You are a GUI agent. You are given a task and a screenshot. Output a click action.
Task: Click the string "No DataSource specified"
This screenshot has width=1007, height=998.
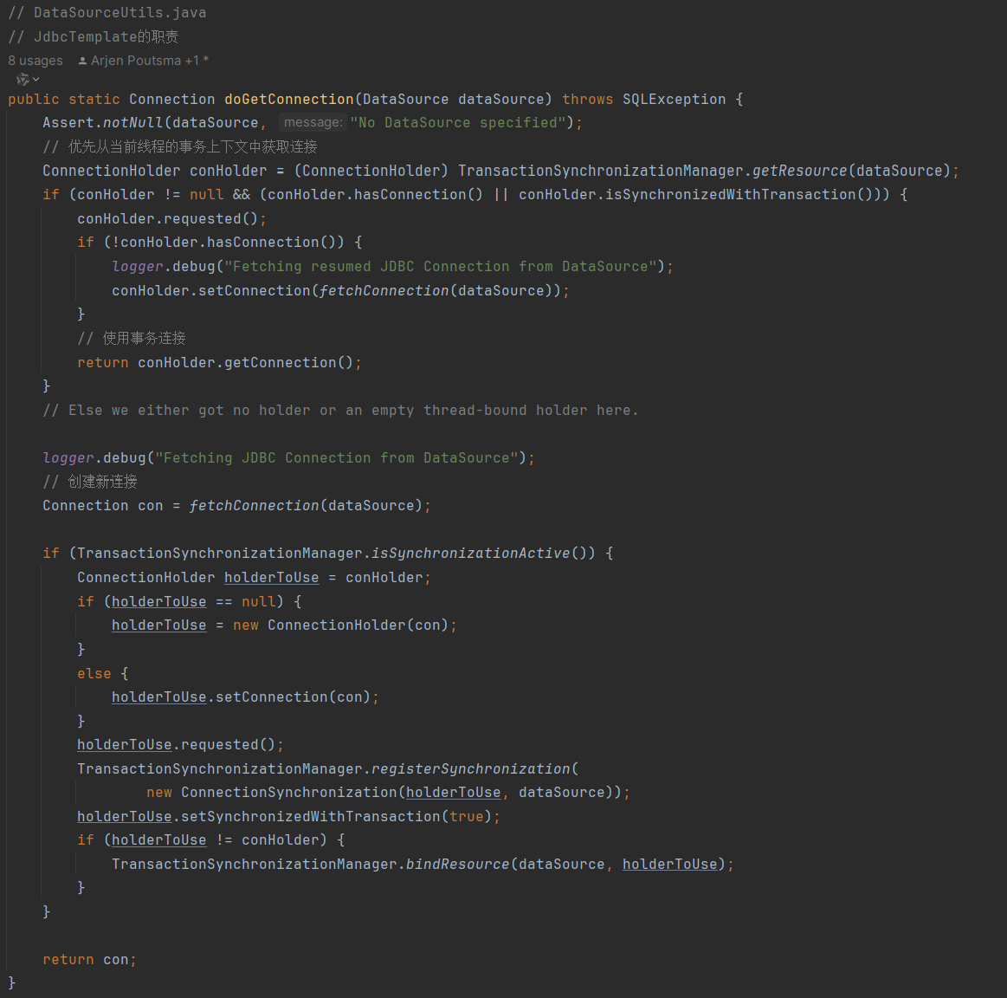[x=458, y=123]
